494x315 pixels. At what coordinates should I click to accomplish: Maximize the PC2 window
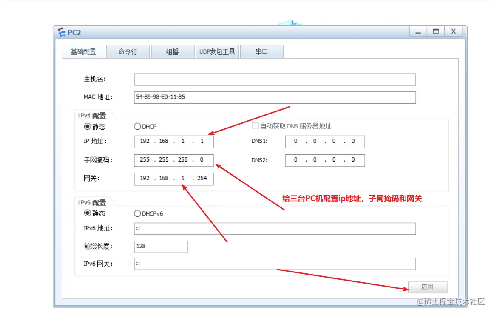pos(436,31)
